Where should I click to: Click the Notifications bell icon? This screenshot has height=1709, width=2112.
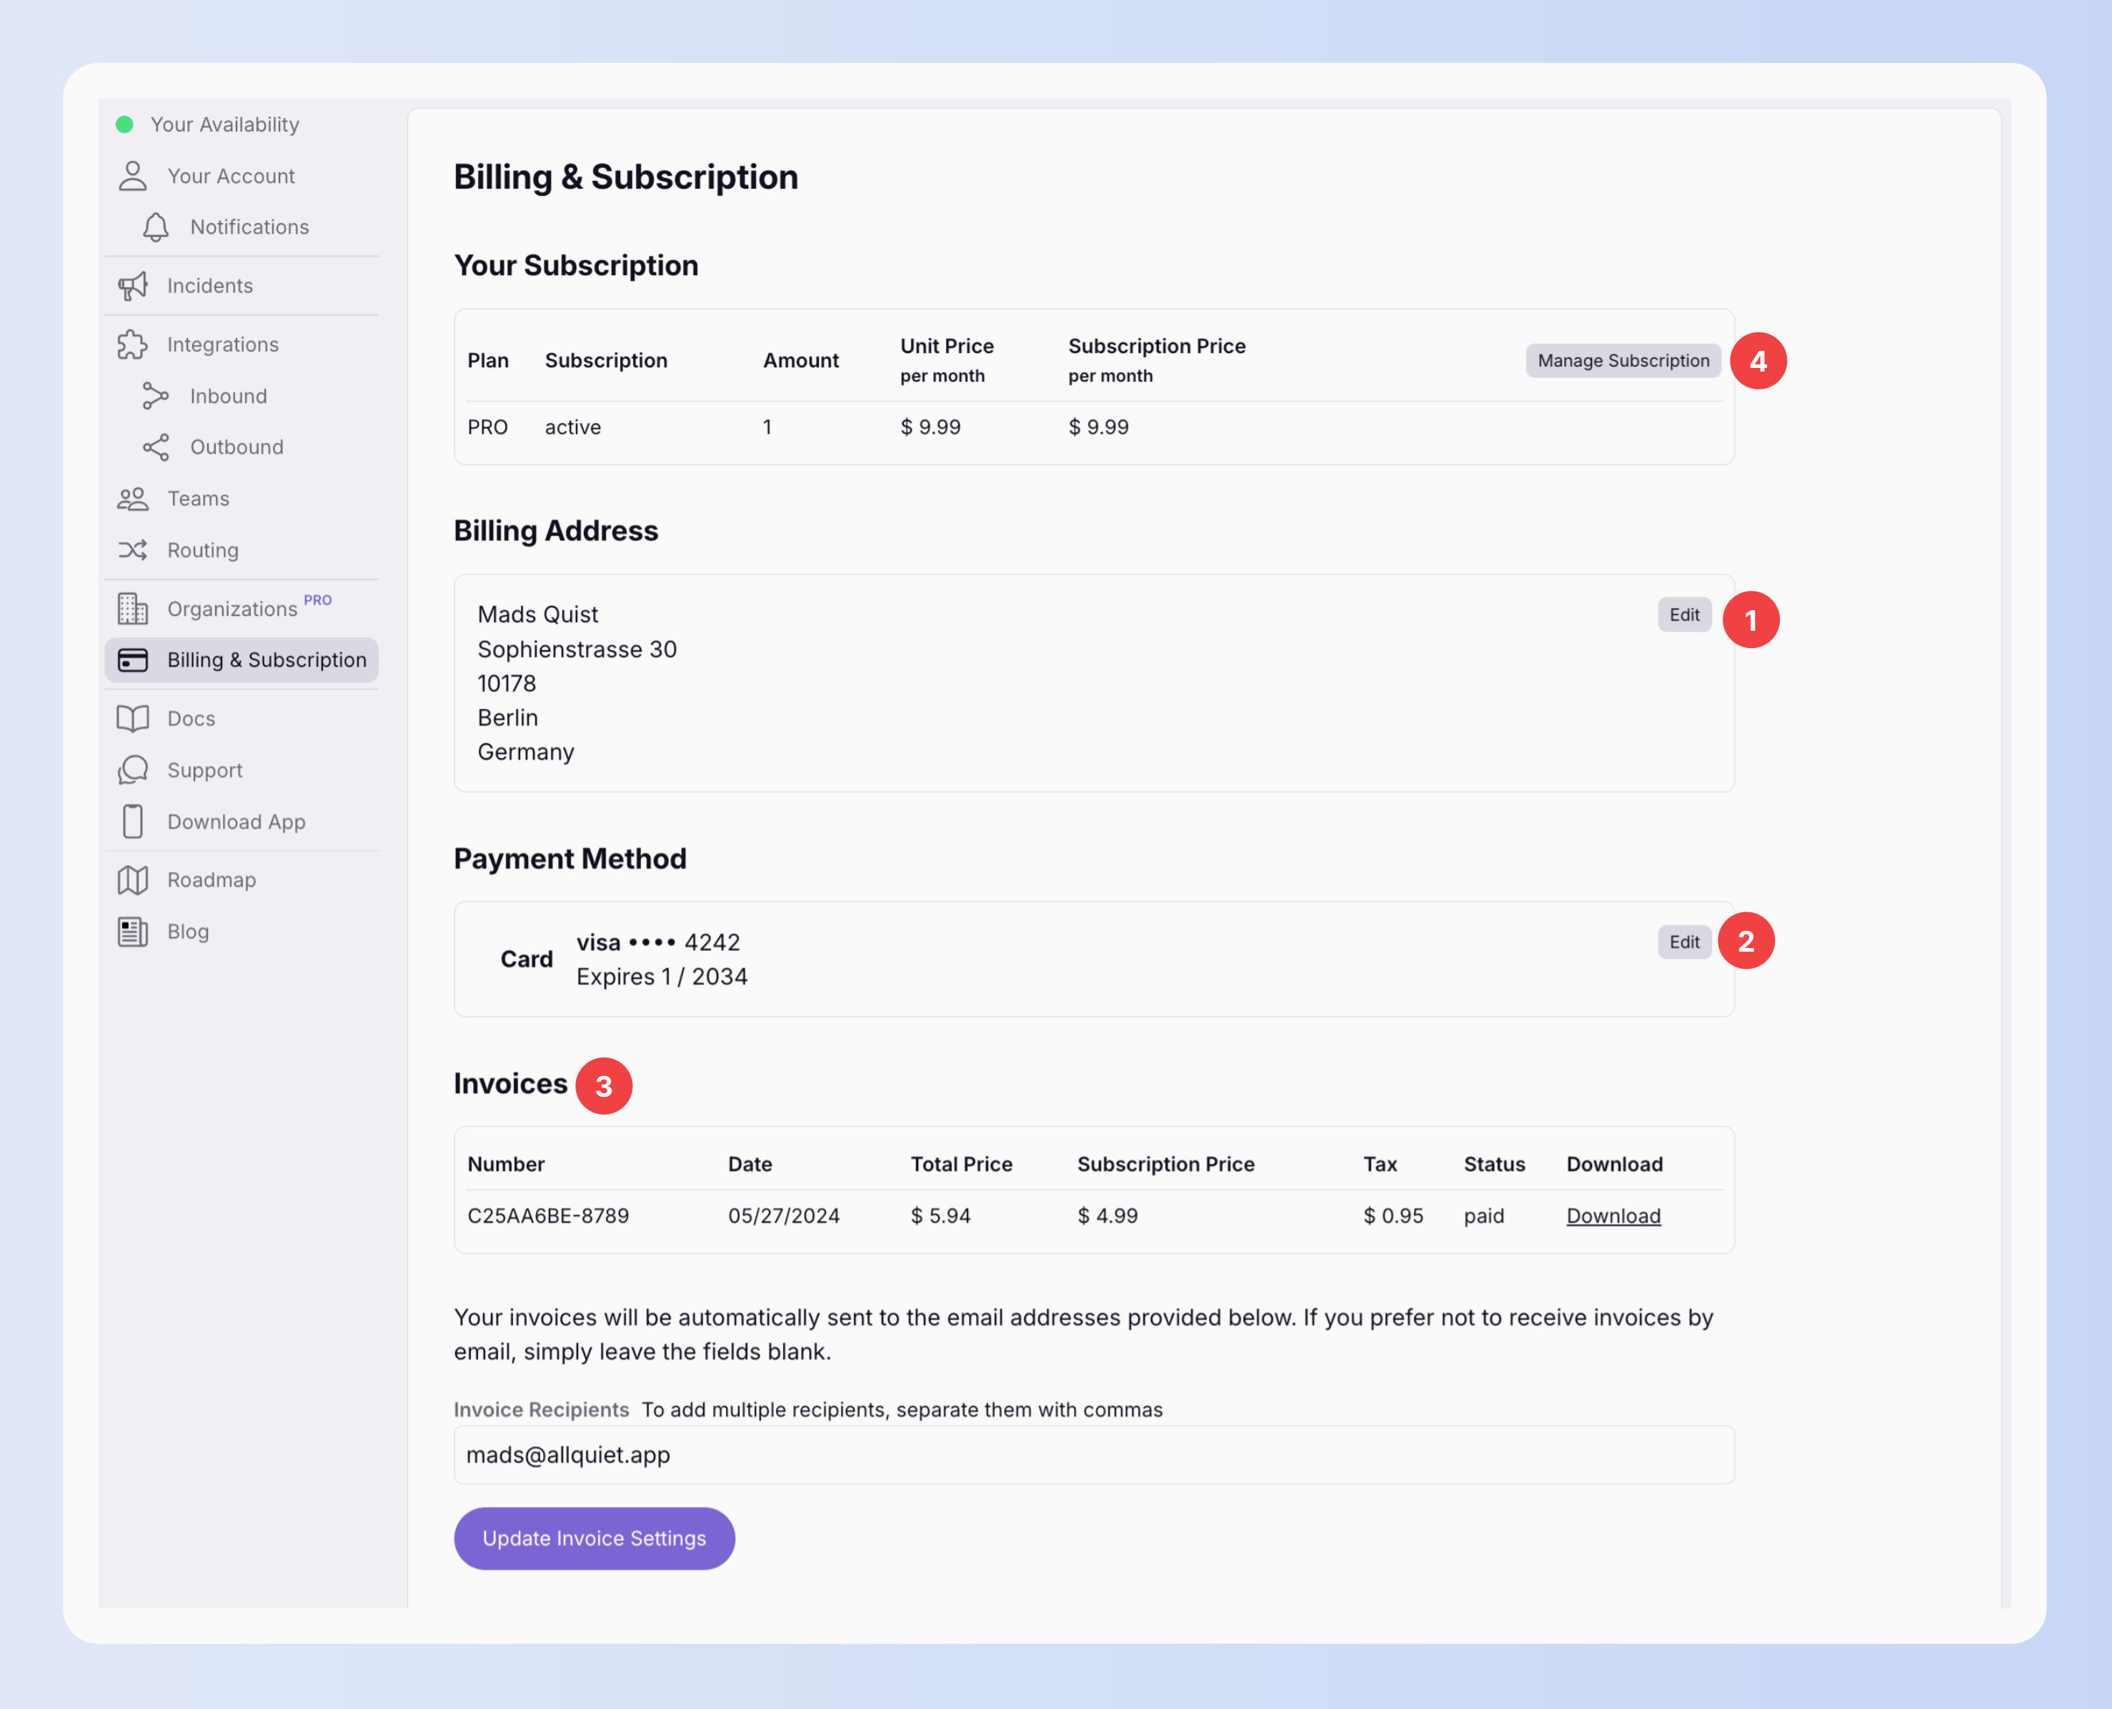(156, 227)
